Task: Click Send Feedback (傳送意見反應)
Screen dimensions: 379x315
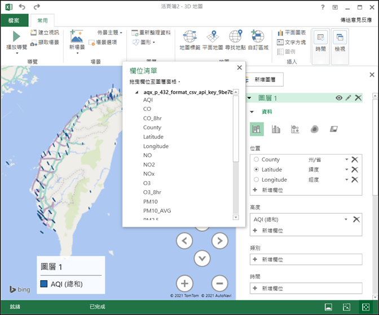Action: point(356,20)
